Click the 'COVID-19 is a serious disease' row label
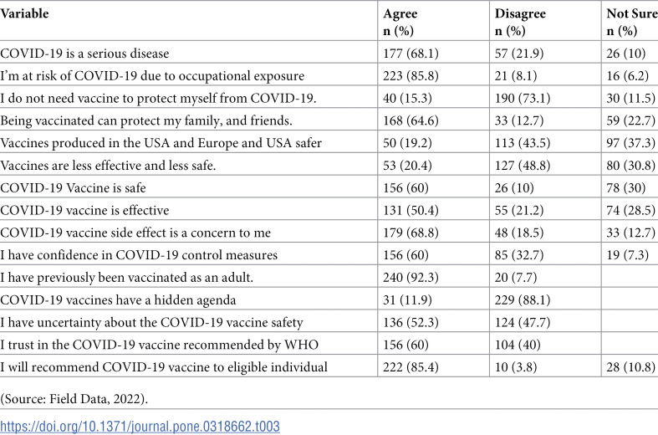This screenshot has width=658, height=435. 84,54
